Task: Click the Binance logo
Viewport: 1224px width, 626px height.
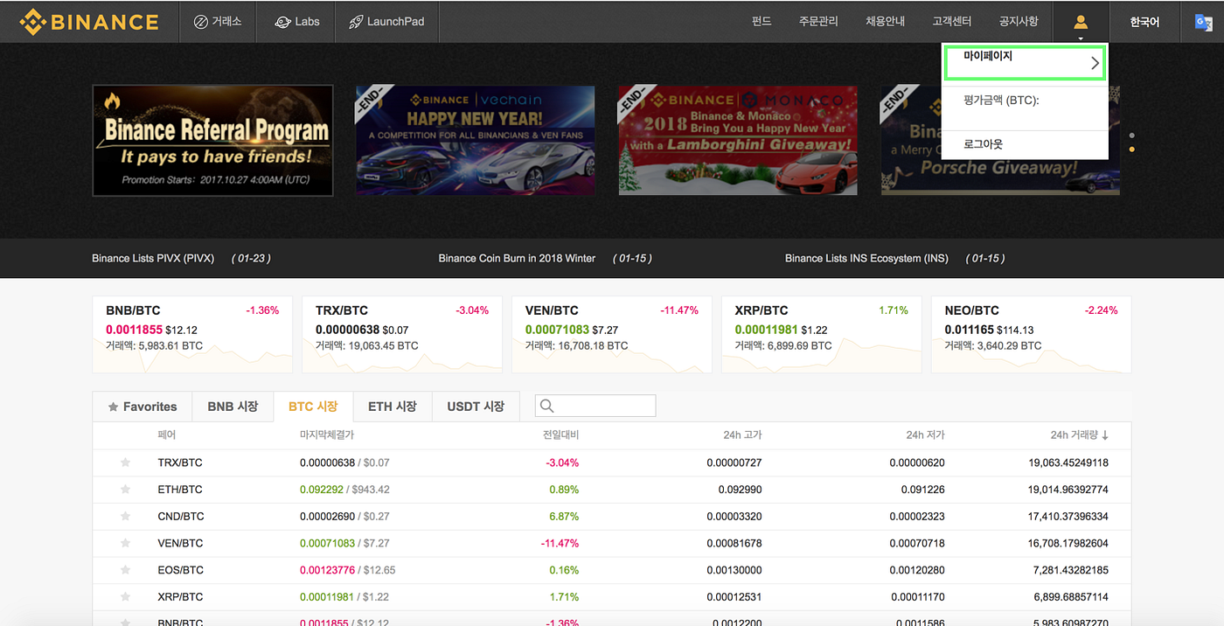Action: (89, 22)
